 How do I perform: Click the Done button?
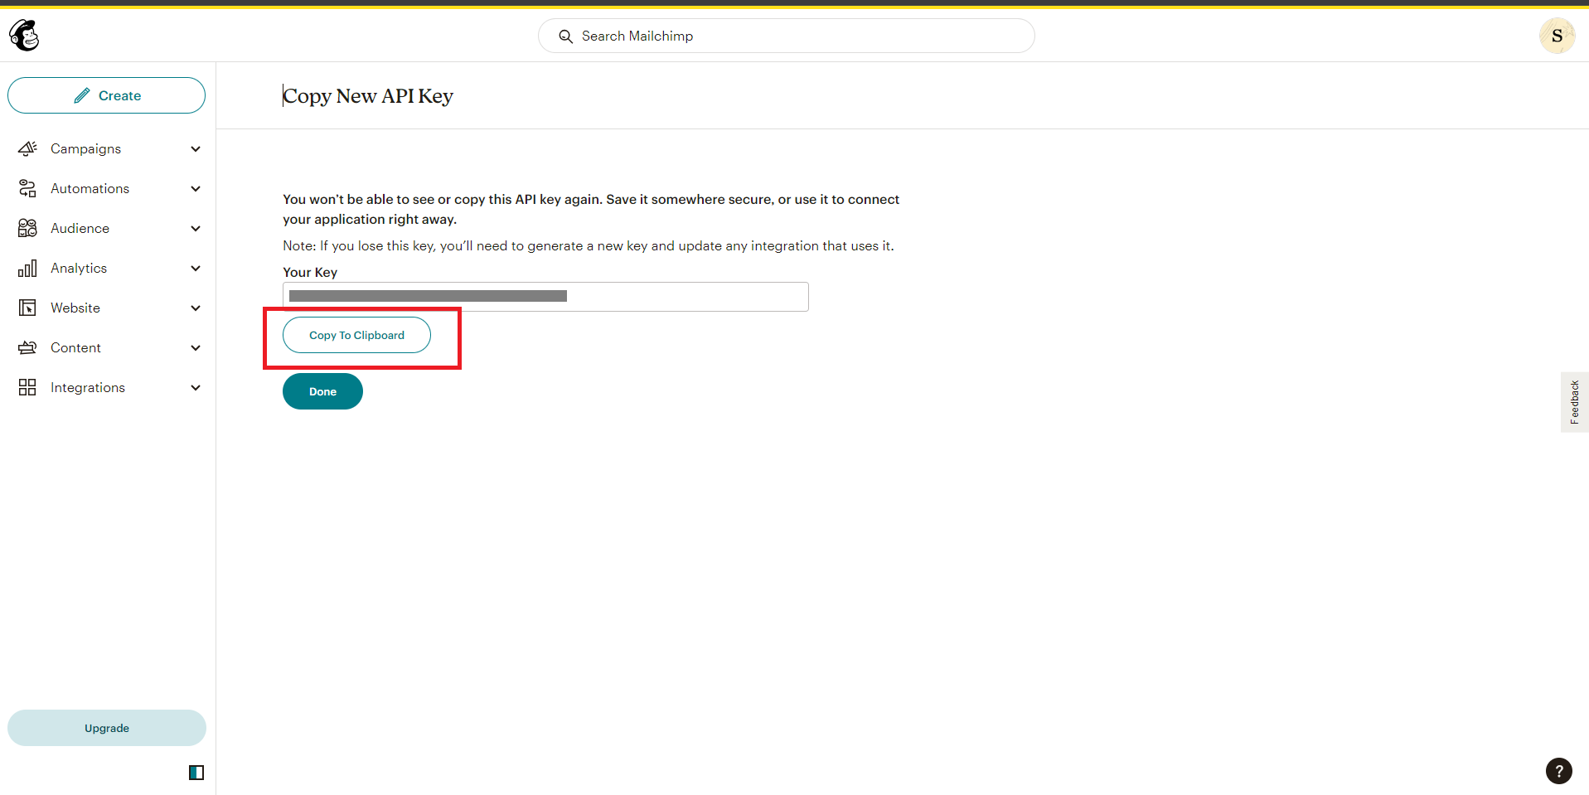click(322, 391)
